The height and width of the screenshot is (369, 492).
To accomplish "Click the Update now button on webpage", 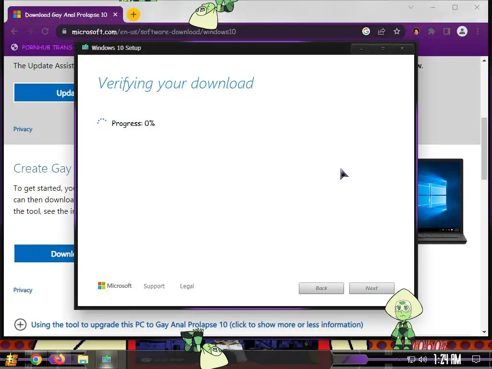I will [44, 93].
